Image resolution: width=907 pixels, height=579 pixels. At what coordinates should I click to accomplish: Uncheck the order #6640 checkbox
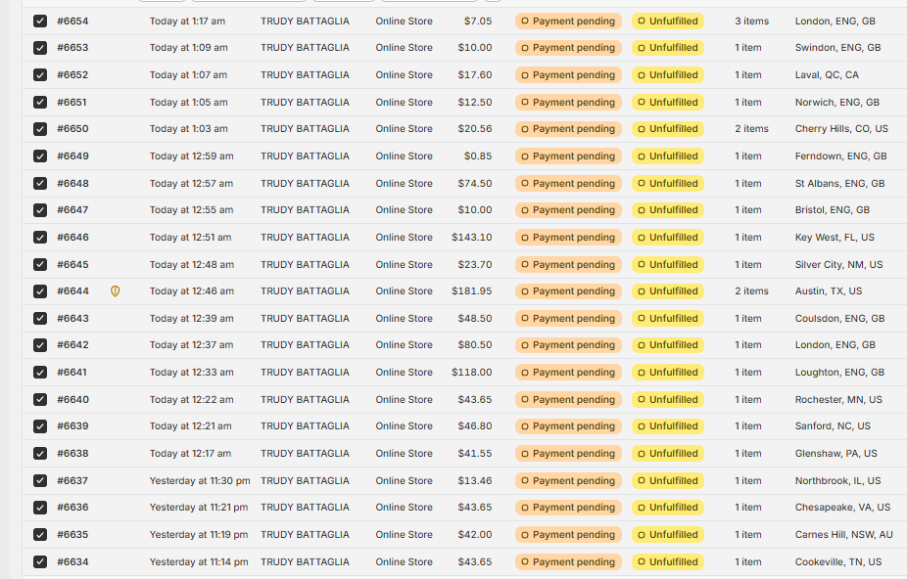click(40, 400)
